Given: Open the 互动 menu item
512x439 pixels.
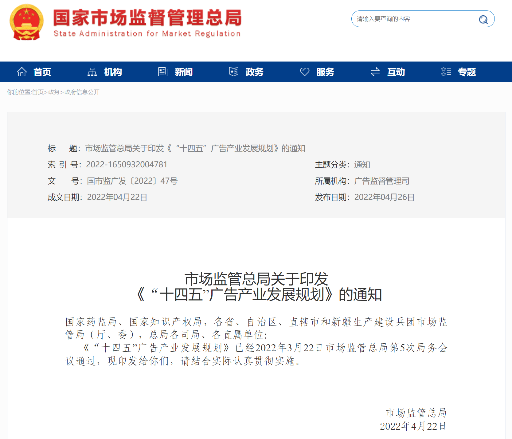Looking at the screenshot, I should pyautogui.click(x=396, y=72).
